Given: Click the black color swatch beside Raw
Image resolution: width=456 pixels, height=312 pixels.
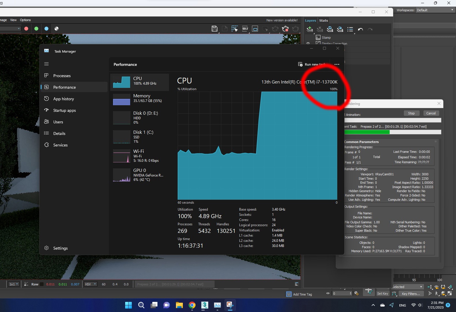Looking at the screenshot, I should coord(42,284).
